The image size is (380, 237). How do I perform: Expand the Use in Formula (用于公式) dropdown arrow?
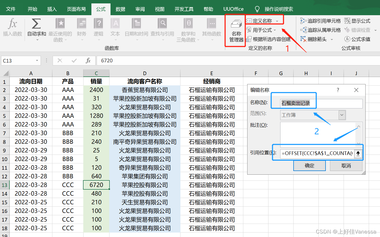tap(275, 30)
